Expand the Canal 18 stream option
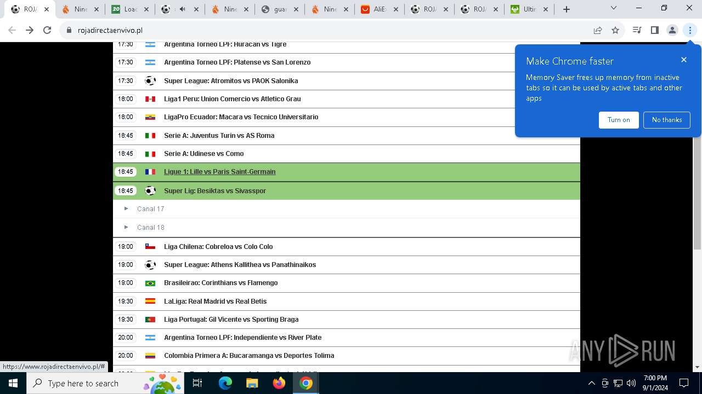This screenshot has height=394, width=702. [x=347, y=227]
